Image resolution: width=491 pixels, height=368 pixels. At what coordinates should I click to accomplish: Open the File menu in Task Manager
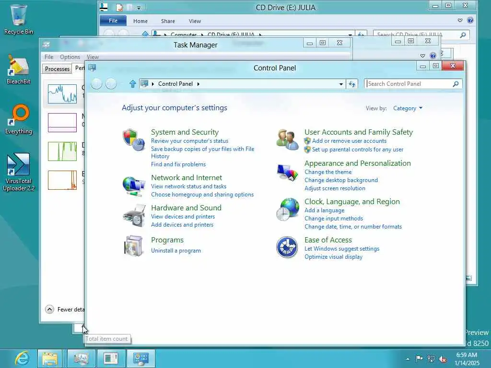pyautogui.click(x=49, y=57)
